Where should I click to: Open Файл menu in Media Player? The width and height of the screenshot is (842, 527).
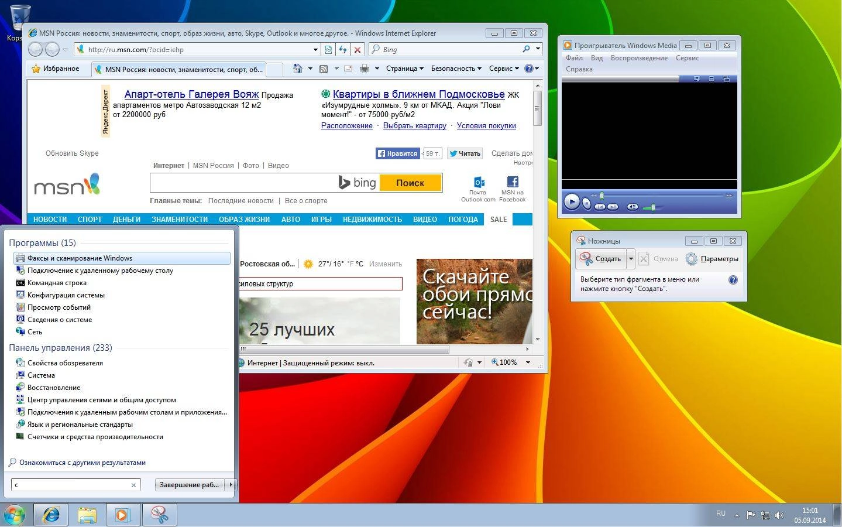(574, 58)
